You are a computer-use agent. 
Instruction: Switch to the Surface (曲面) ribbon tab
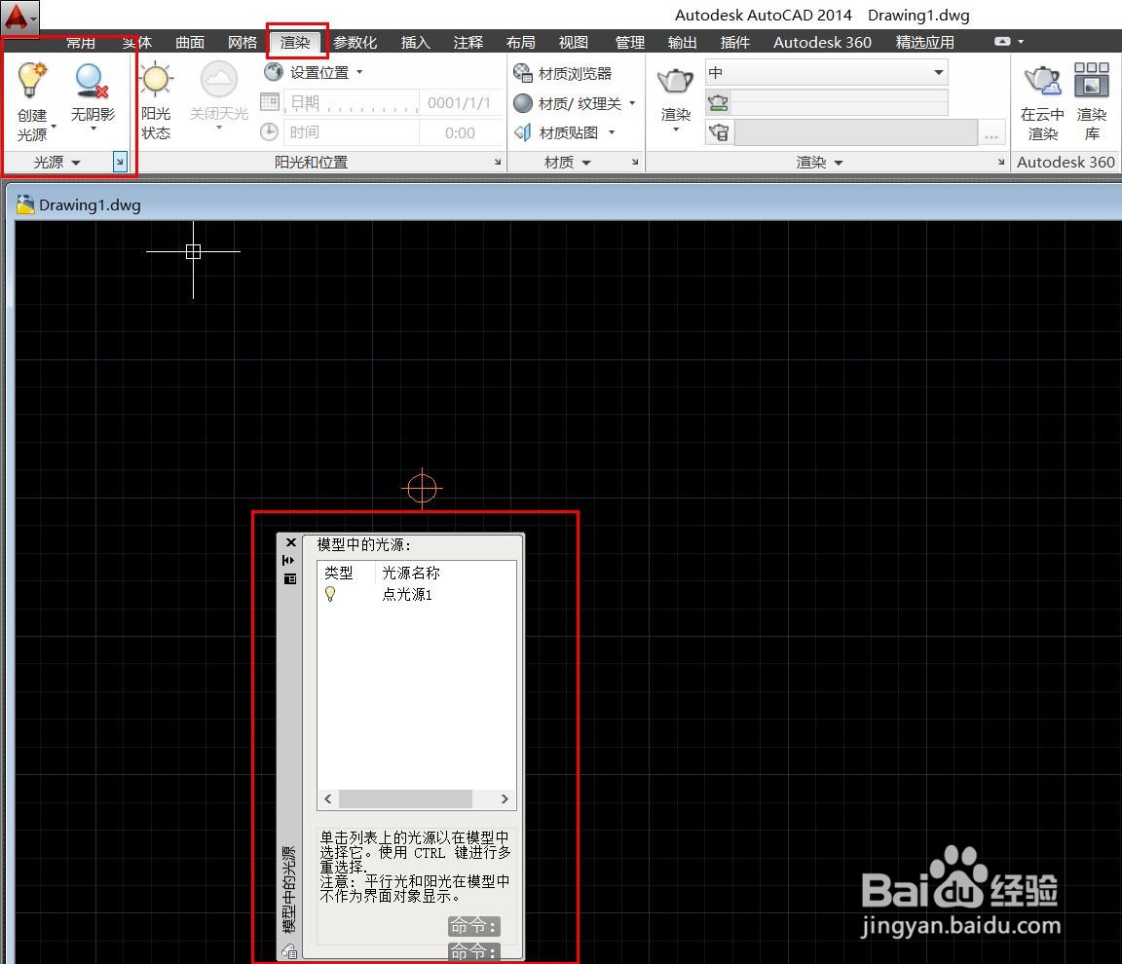coord(190,42)
